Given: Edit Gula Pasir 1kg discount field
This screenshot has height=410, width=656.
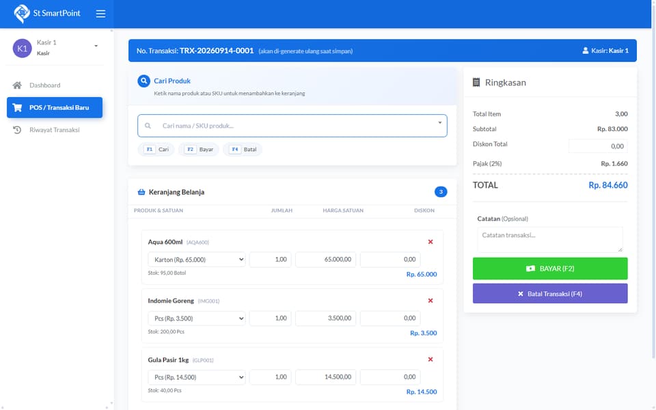Looking at the screenshot, I should pos(390,377).
